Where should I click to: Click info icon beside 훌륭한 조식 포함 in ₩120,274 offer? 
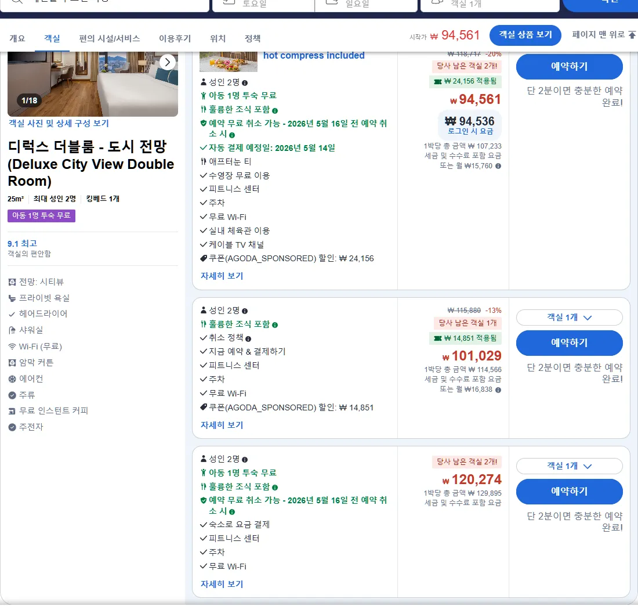[275, 488]
